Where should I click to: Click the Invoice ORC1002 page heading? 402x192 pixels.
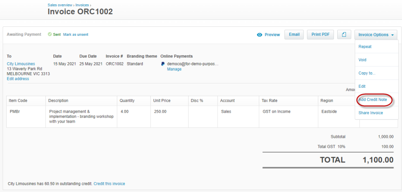[80, 11]
